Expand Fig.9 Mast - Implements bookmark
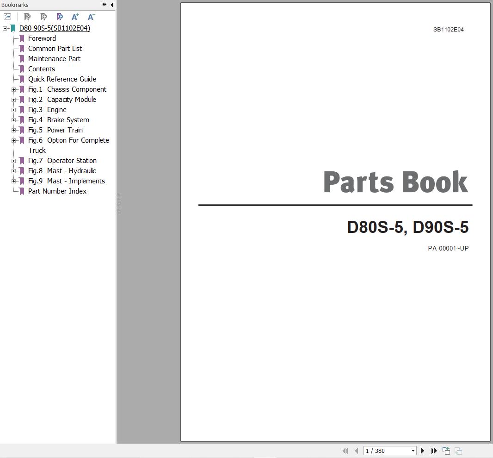493x458 pixels. 13,182
